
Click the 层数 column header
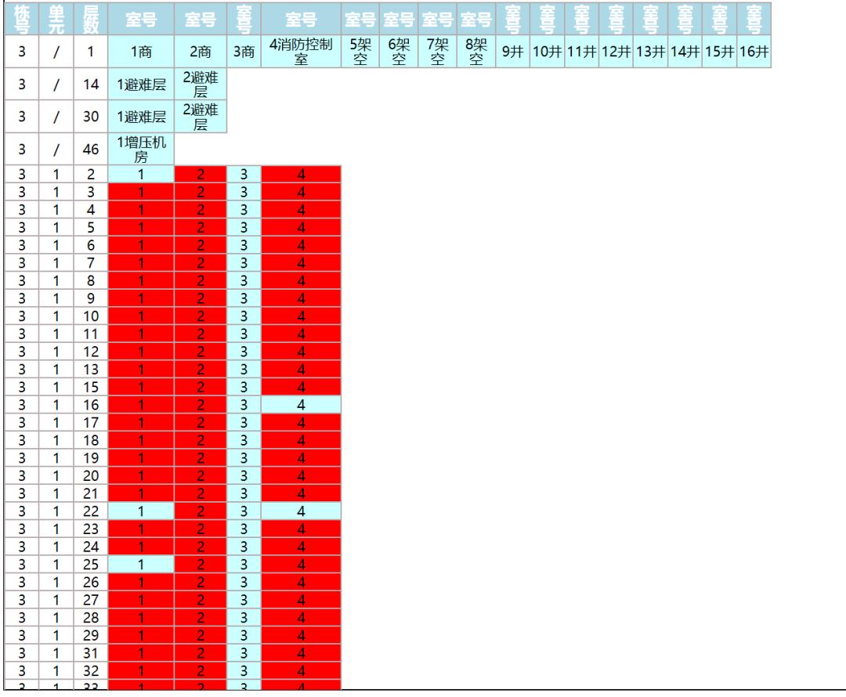coord(91,19)
